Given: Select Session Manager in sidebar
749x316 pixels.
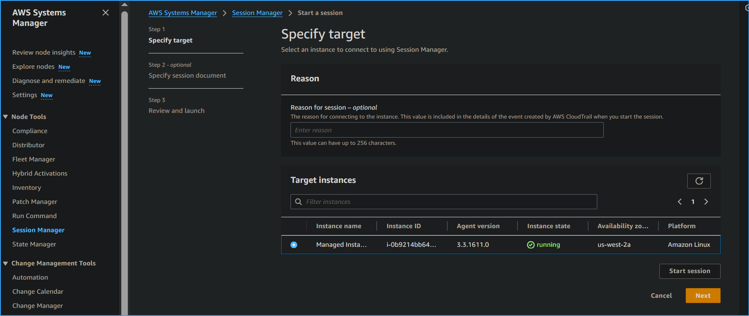Looking at the screenshot, I should click(38, 230).
